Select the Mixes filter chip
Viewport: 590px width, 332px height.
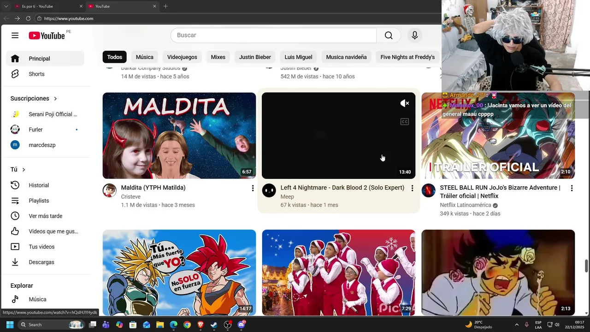(x=218, y=57)
